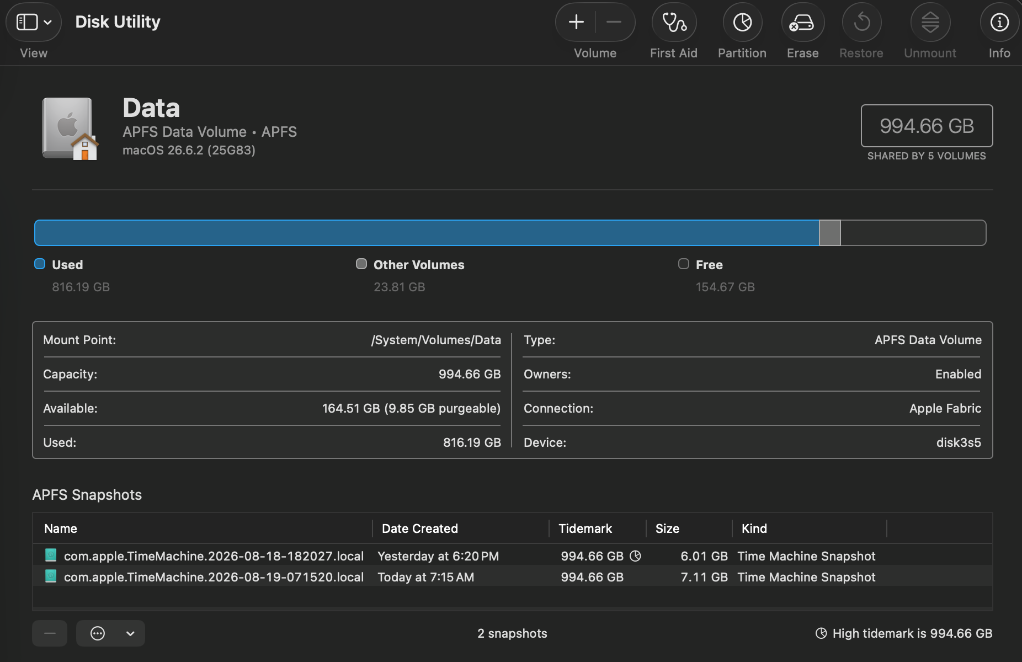Click the Free amount 154.67 GB
Viewport: 1022px width, 662px height.
[x=725, y=287]
